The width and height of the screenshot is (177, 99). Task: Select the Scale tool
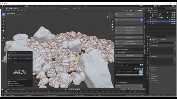tap(4, 28)
